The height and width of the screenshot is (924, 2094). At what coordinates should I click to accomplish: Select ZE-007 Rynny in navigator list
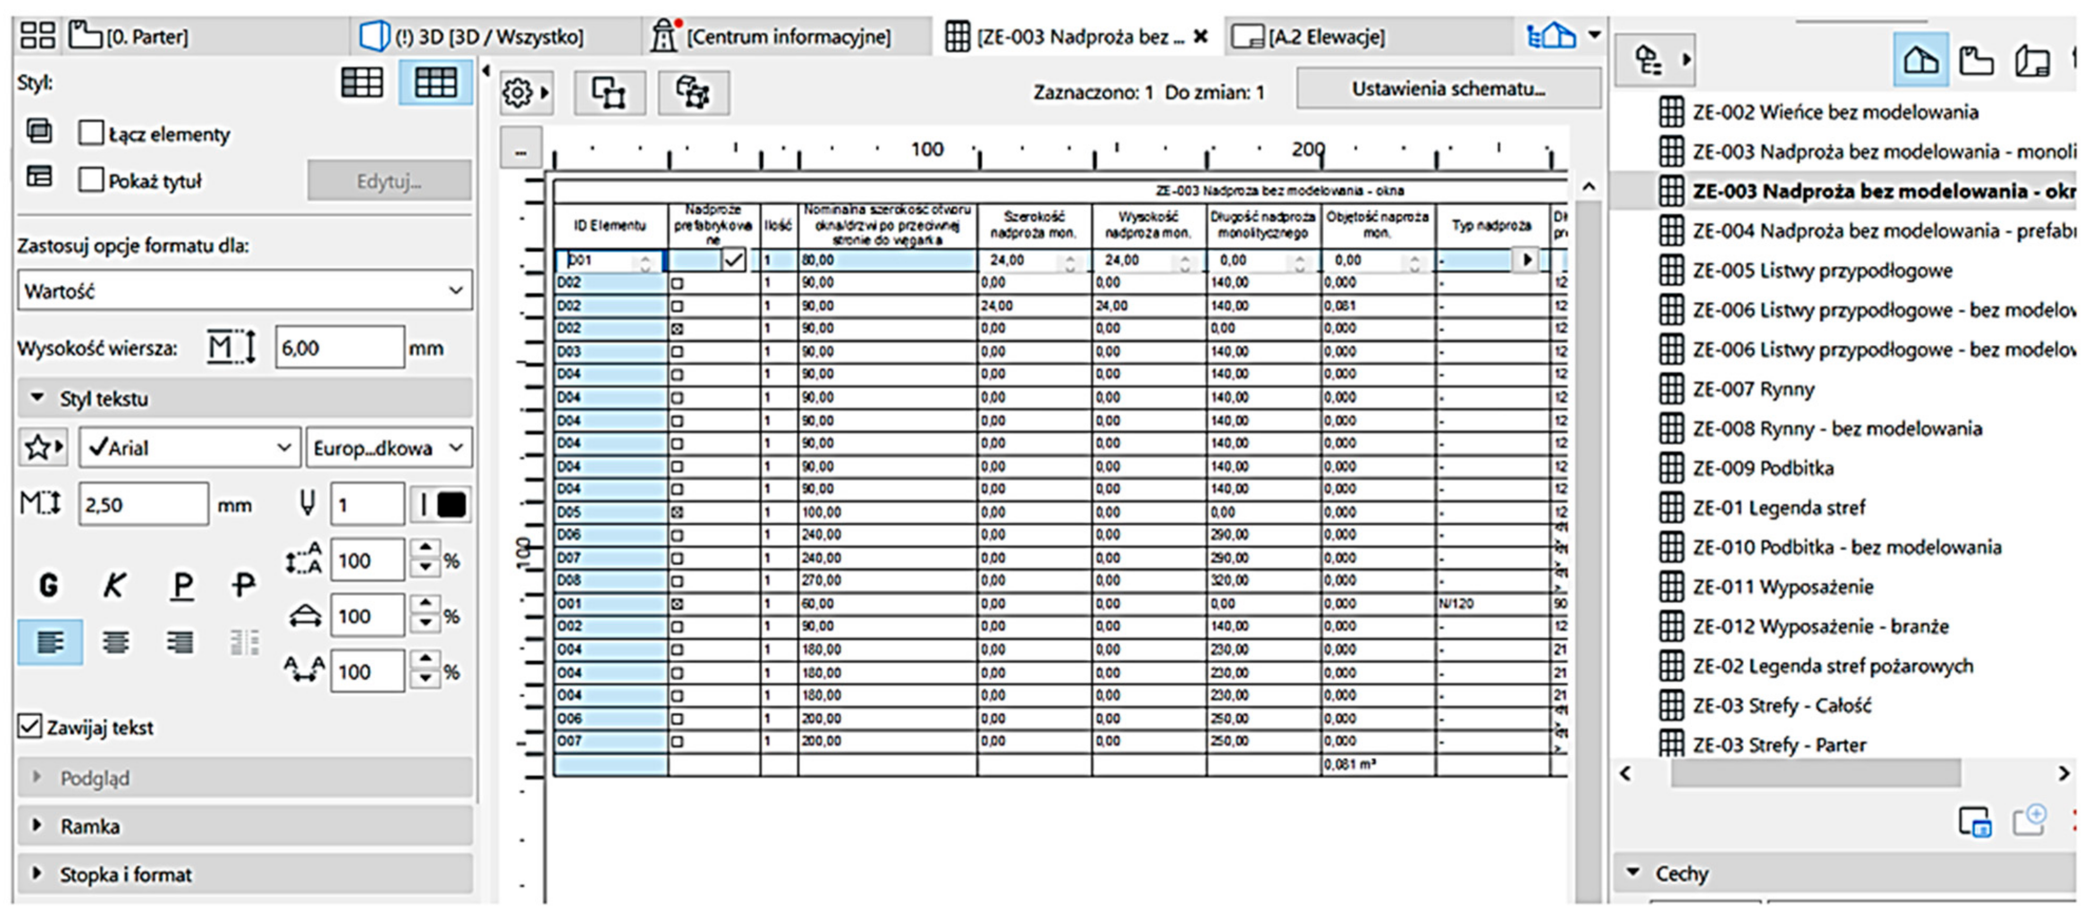tap(1754, 389)
